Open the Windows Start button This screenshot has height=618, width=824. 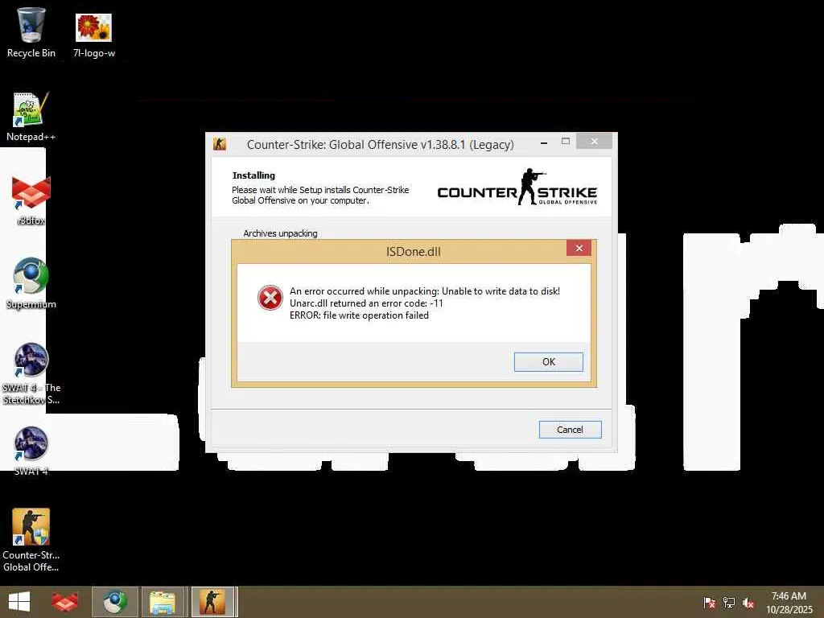[x=19, y=602]
